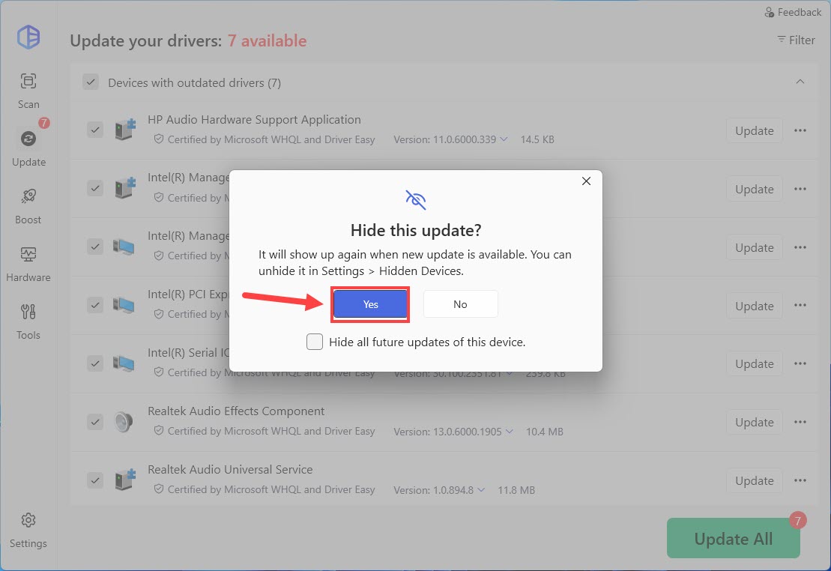The width and height of the screenshot is (831, 571).
Task: Open the Hardware section in sidebar
Action: click(28, 264)
